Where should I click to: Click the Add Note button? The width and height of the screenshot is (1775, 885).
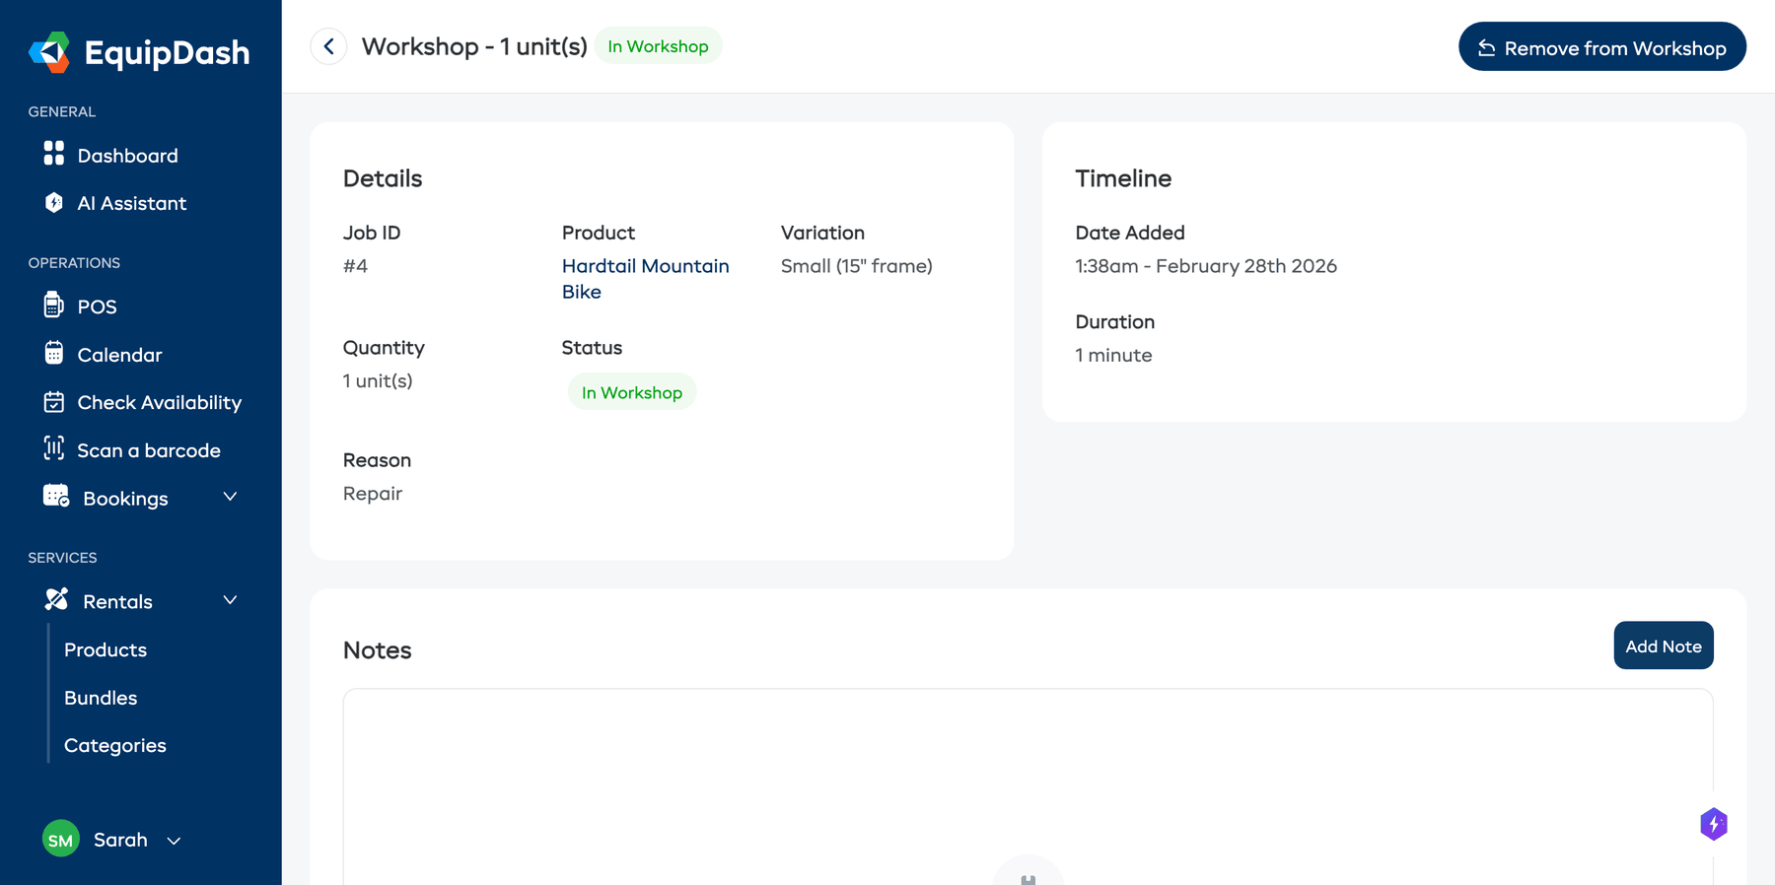1664,646
